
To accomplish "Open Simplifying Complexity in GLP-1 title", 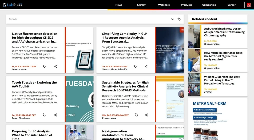I will (x=125, y=38).
